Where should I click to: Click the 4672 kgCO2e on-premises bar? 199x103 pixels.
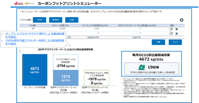pos(35,70)
